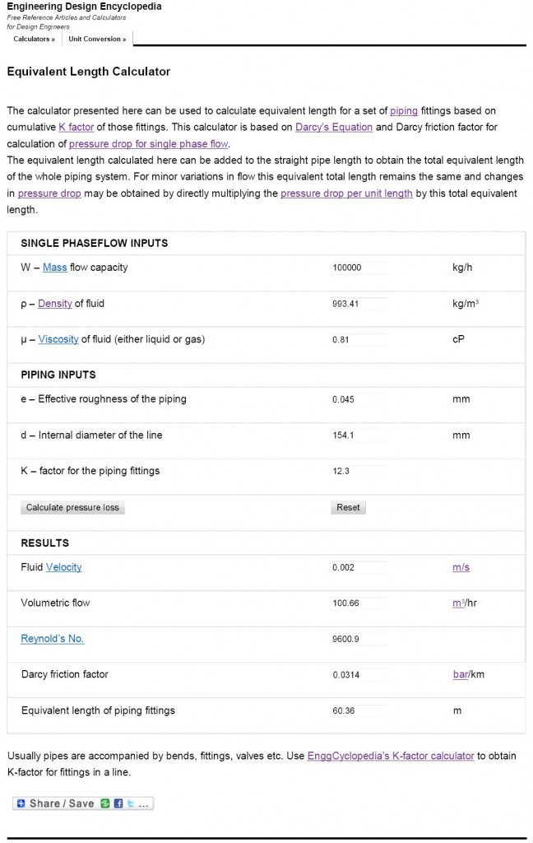Image resolution: width=533 pixels, height=843 pixels.
Task: Reset the calculator inputs
Action: (x=348, y=507)
